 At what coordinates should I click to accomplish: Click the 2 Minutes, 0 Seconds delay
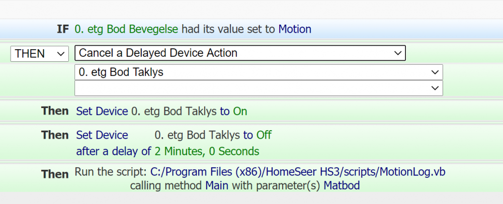point(207,151)
